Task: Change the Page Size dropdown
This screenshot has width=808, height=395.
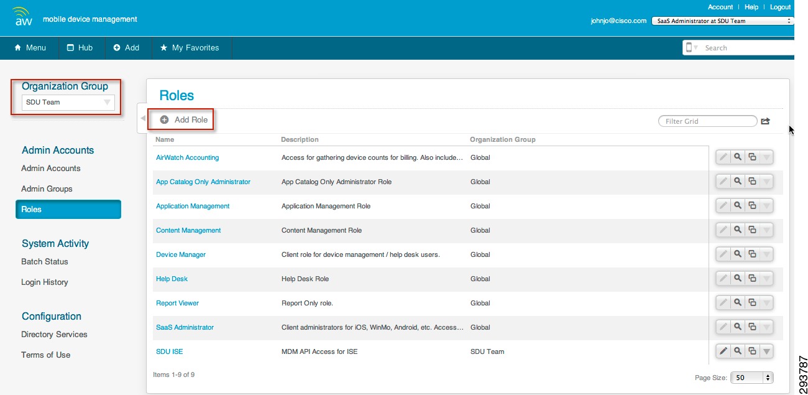Action: point(751,378)
